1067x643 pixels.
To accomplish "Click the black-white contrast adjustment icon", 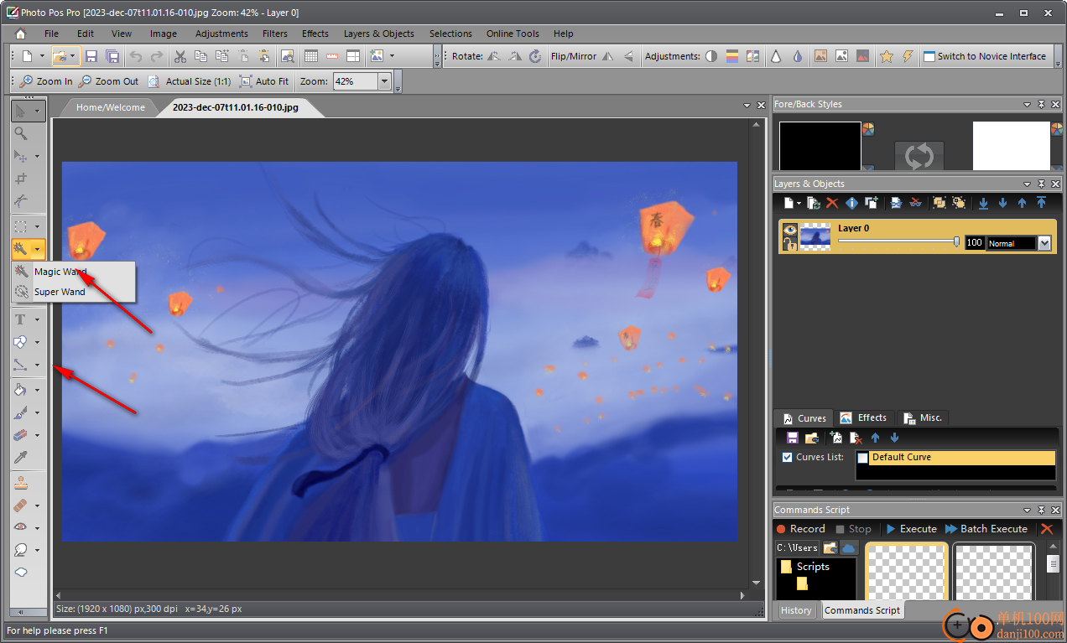I will (711, 56).
